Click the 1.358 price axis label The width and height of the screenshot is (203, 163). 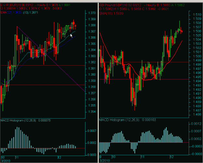pyautogui.click(x=92, y=87)
